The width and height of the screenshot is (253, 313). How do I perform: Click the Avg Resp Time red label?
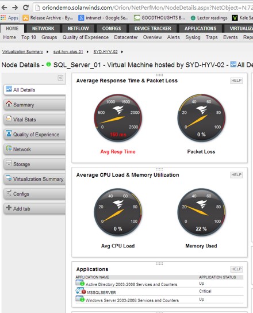tap(118, 152)
